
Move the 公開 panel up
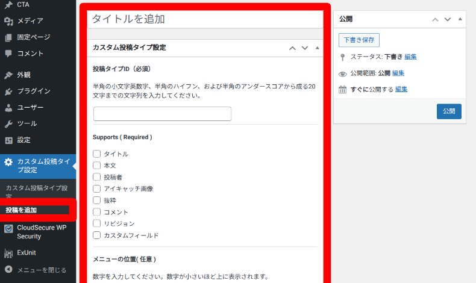435,19
